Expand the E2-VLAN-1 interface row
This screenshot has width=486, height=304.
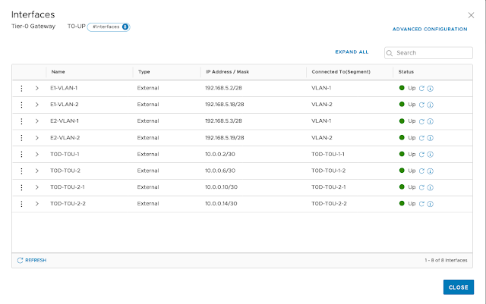[x=36, y=121]
